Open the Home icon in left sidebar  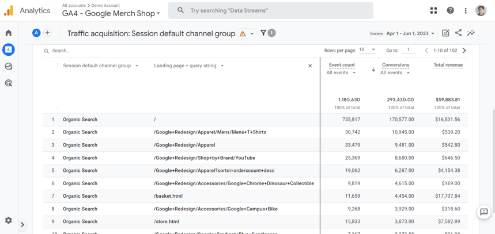click(x=9, y=33)
